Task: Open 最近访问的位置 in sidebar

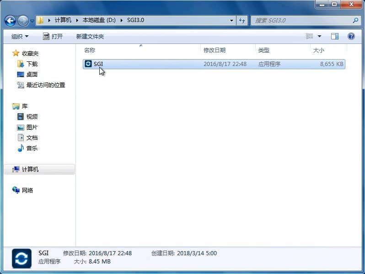Action: [x=45, y=85]
